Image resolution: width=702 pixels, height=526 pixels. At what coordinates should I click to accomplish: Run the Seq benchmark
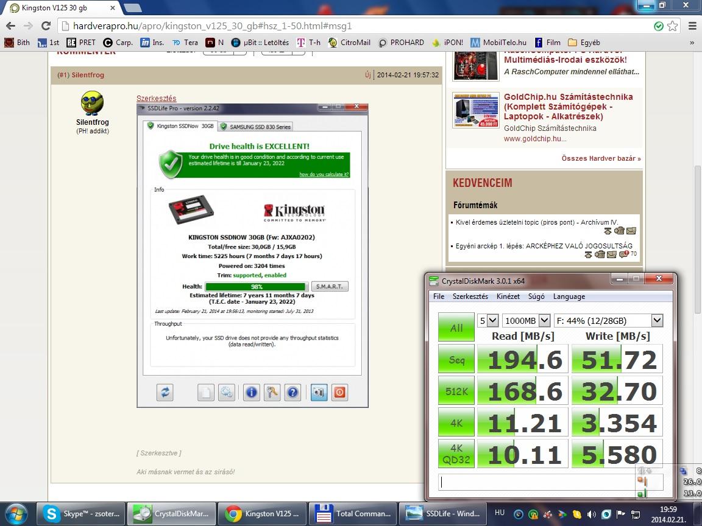(456, 359)
